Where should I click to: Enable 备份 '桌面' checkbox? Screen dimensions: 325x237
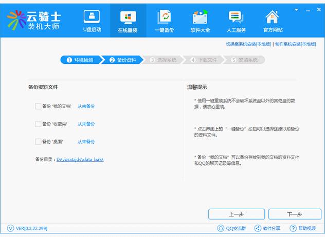[x=38, y=142]
